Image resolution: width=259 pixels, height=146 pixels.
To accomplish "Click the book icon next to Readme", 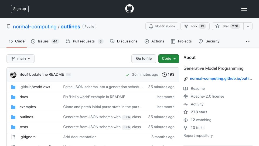I will (x=186, y=89).
